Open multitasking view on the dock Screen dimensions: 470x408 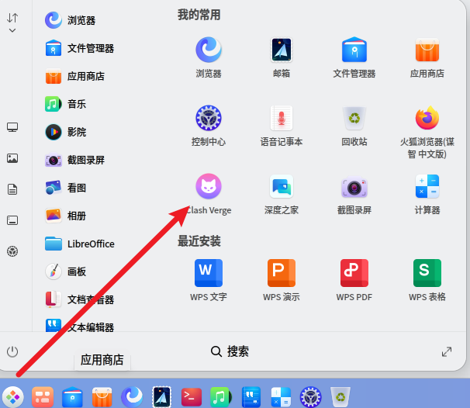pos(43,397)
